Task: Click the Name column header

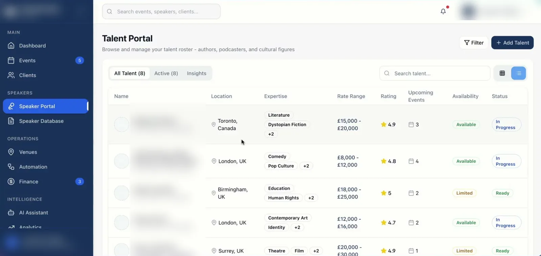Action: 121,96
